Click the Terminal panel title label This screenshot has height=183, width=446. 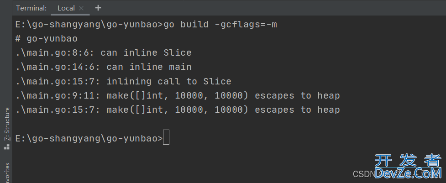click(x=31, y=8)
